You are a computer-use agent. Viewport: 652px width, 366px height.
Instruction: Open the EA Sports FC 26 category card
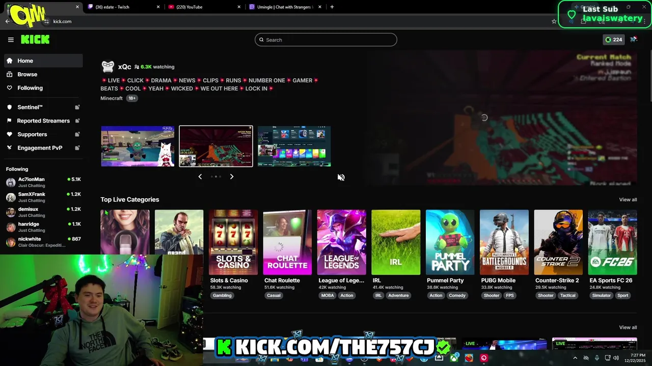point(612,242)
